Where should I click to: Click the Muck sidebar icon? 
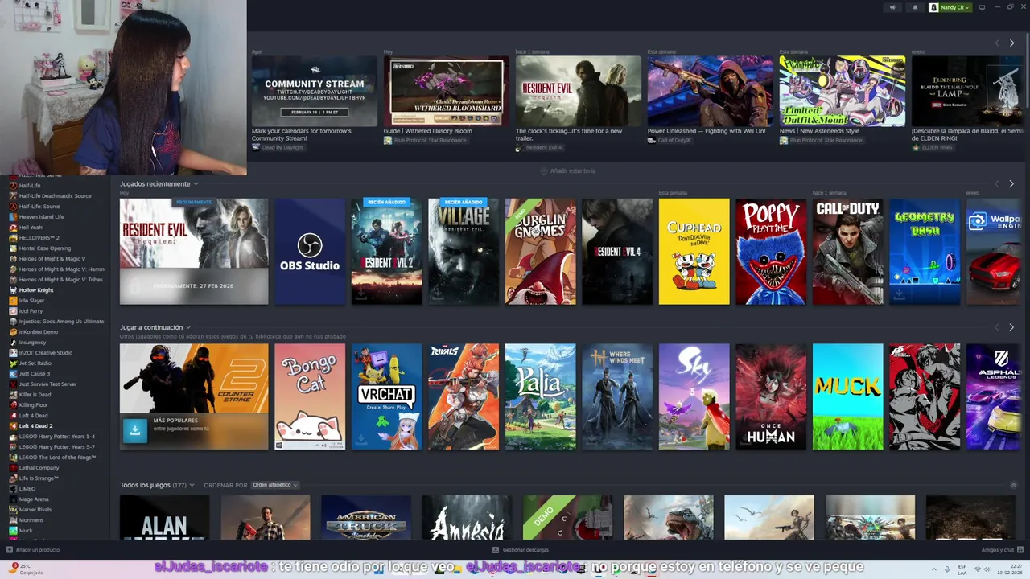coord(13,531)
